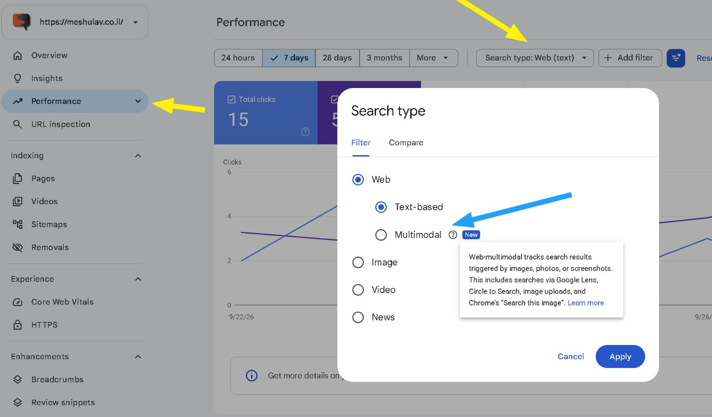Click the Cancel button
The image size is (712, 417).
coord(571,357)
